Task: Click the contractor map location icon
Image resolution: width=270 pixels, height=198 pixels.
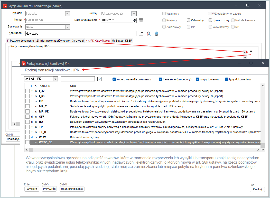Action: [156, 34]
